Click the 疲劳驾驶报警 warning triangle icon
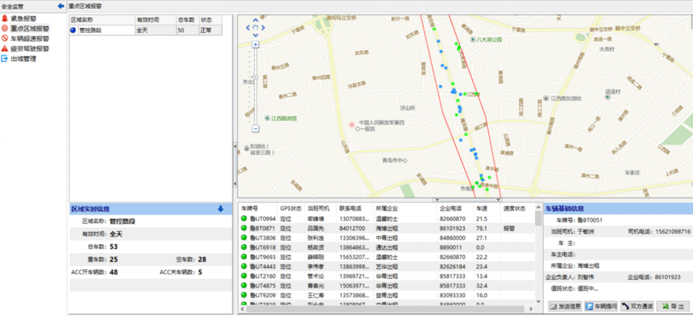The width and height of the screenshot is (693, 316). 5,48
